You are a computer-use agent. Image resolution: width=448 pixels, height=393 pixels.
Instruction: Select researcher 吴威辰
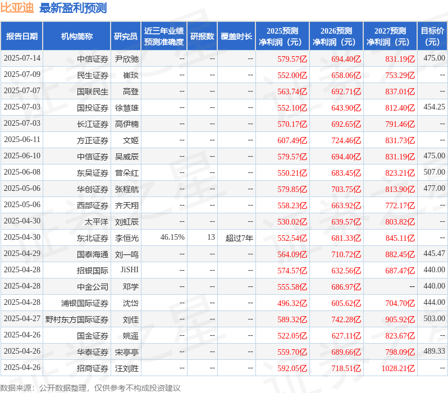pyautogui.click(x=127, y=157)
